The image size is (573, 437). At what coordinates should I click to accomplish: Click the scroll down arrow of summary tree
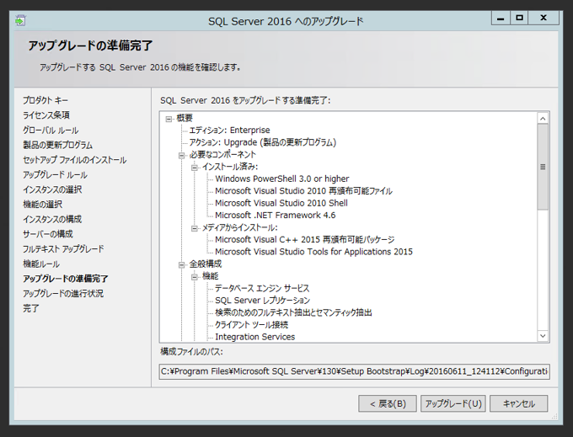point(543,335)
